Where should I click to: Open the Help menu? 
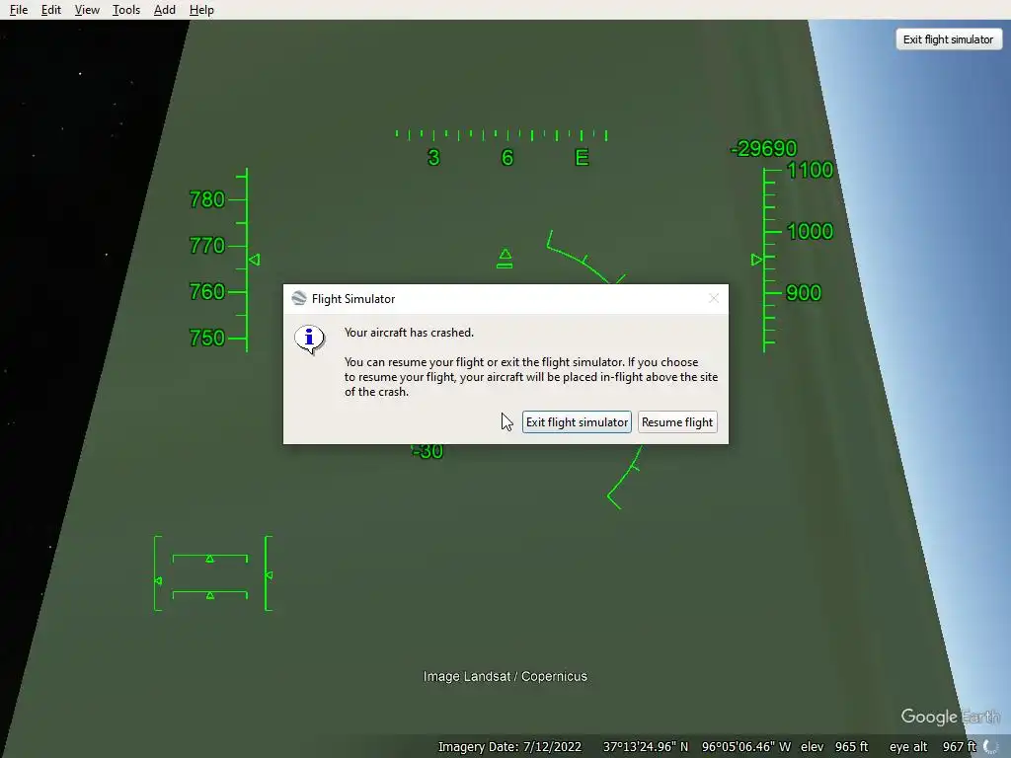click(x=201, y=10)
